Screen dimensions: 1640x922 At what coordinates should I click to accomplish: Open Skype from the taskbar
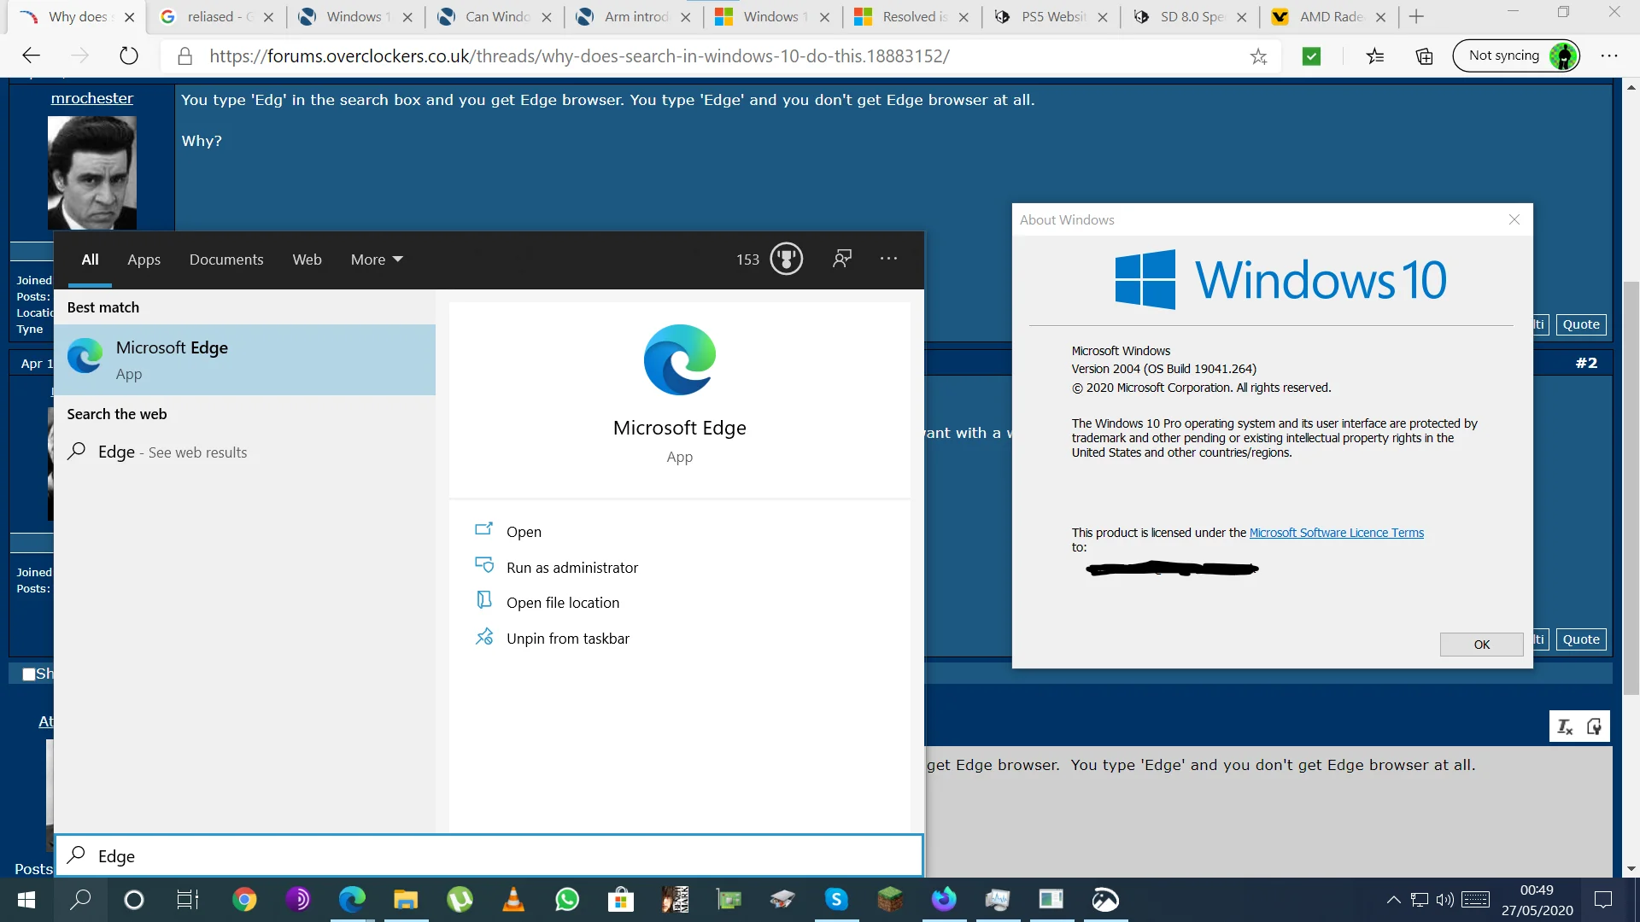[x=836, y=900]
